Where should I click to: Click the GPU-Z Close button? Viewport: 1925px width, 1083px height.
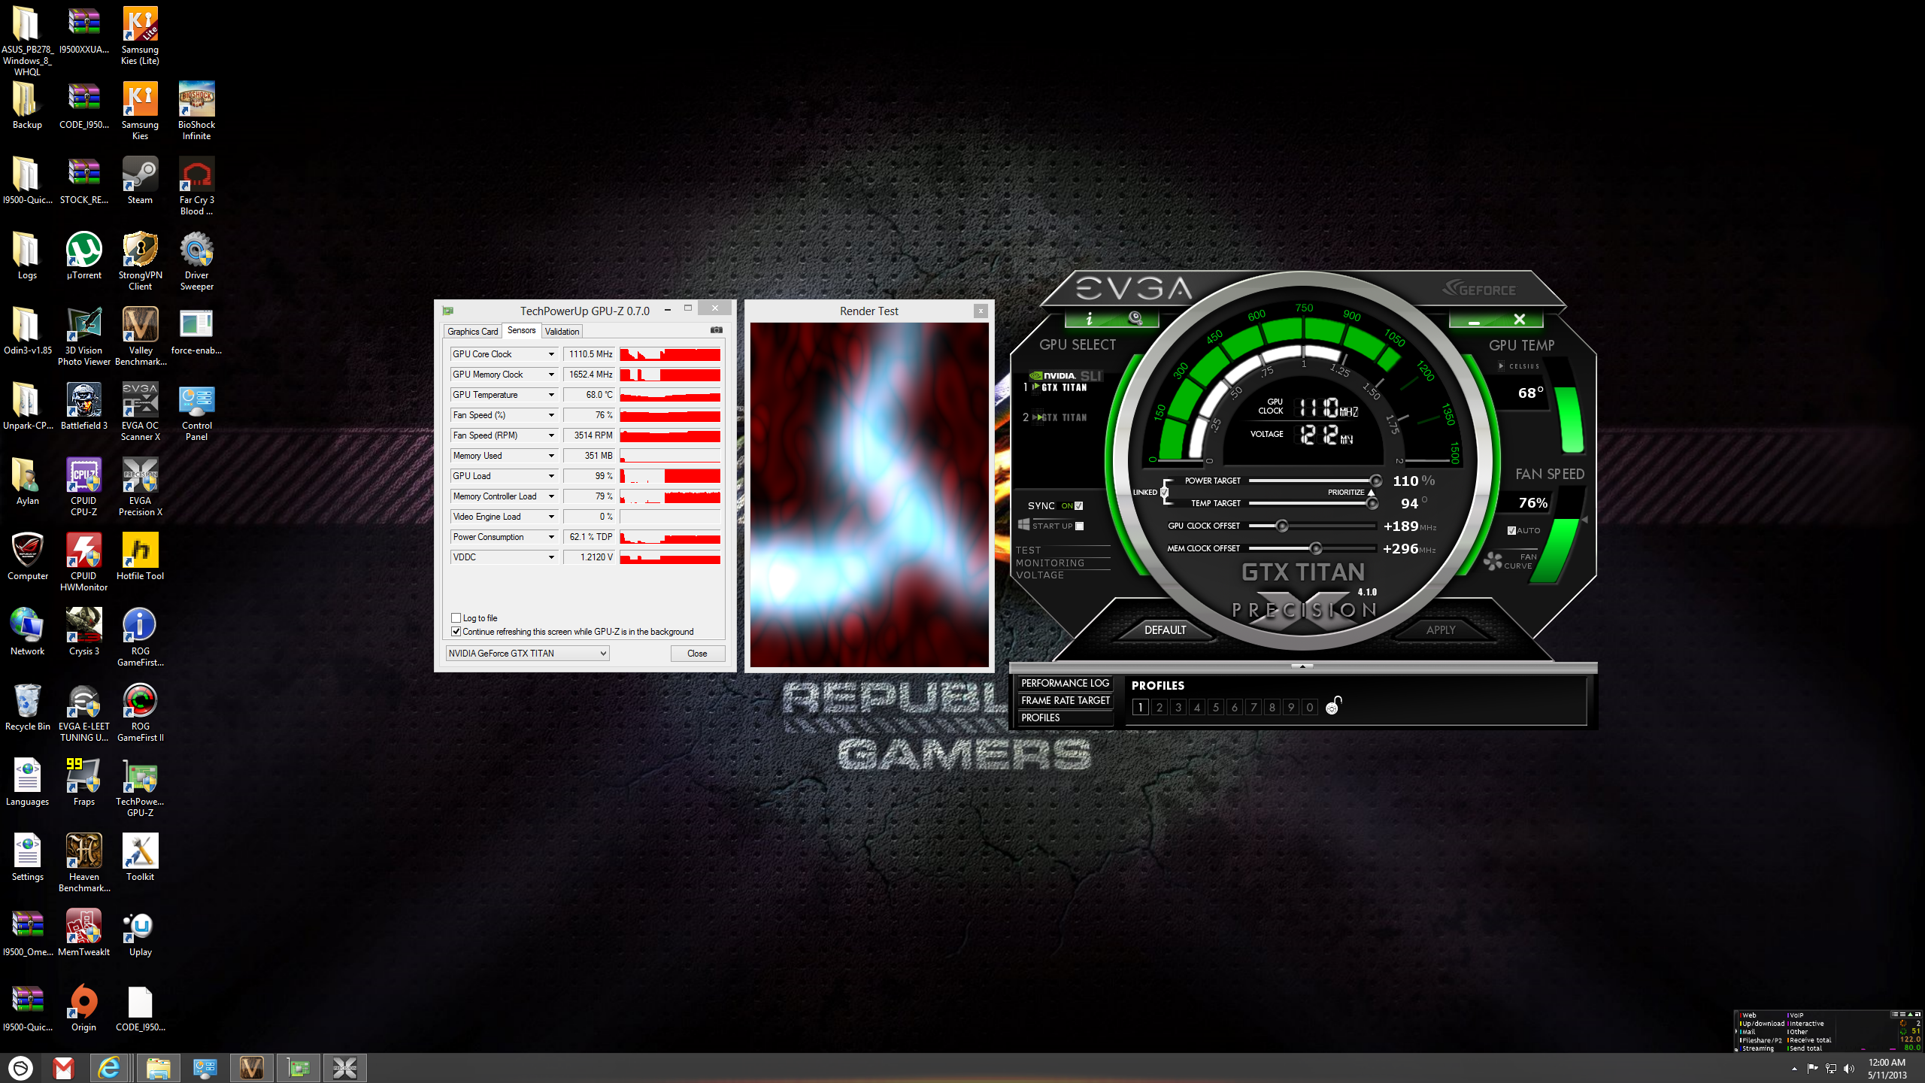[x=697, y=654]
